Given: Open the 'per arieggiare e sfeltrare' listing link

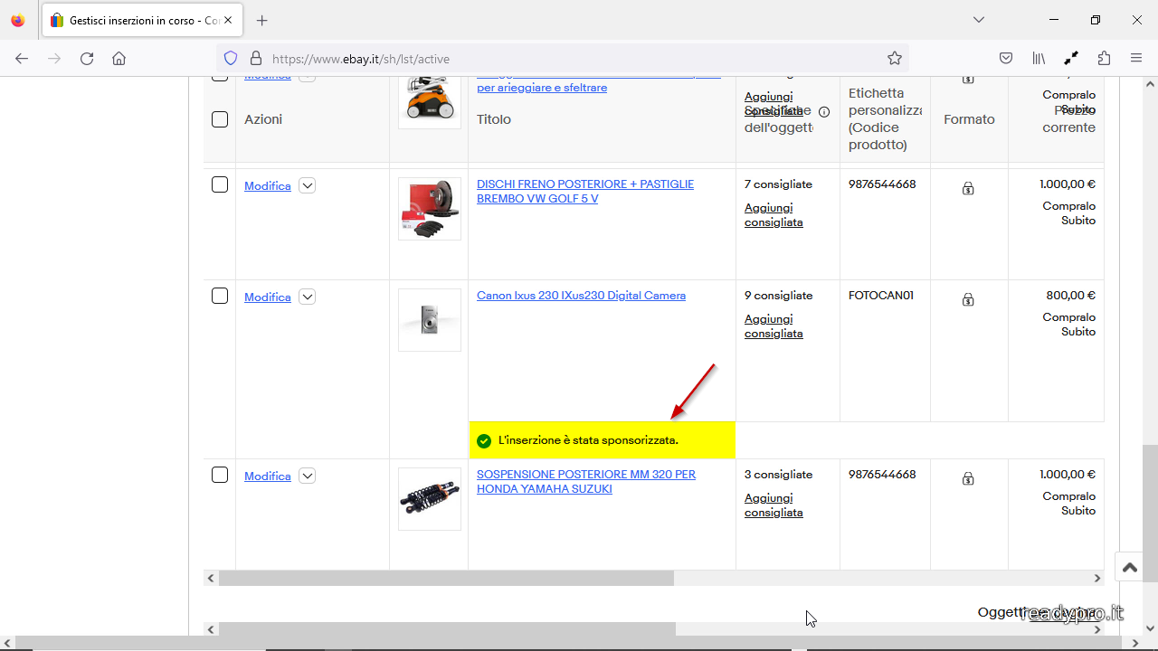Looking at the screenshot, I should coord(542,88).
